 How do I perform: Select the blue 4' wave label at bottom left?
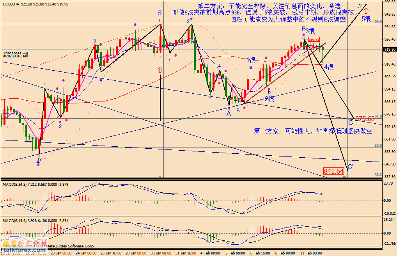[x=39, y=161]
